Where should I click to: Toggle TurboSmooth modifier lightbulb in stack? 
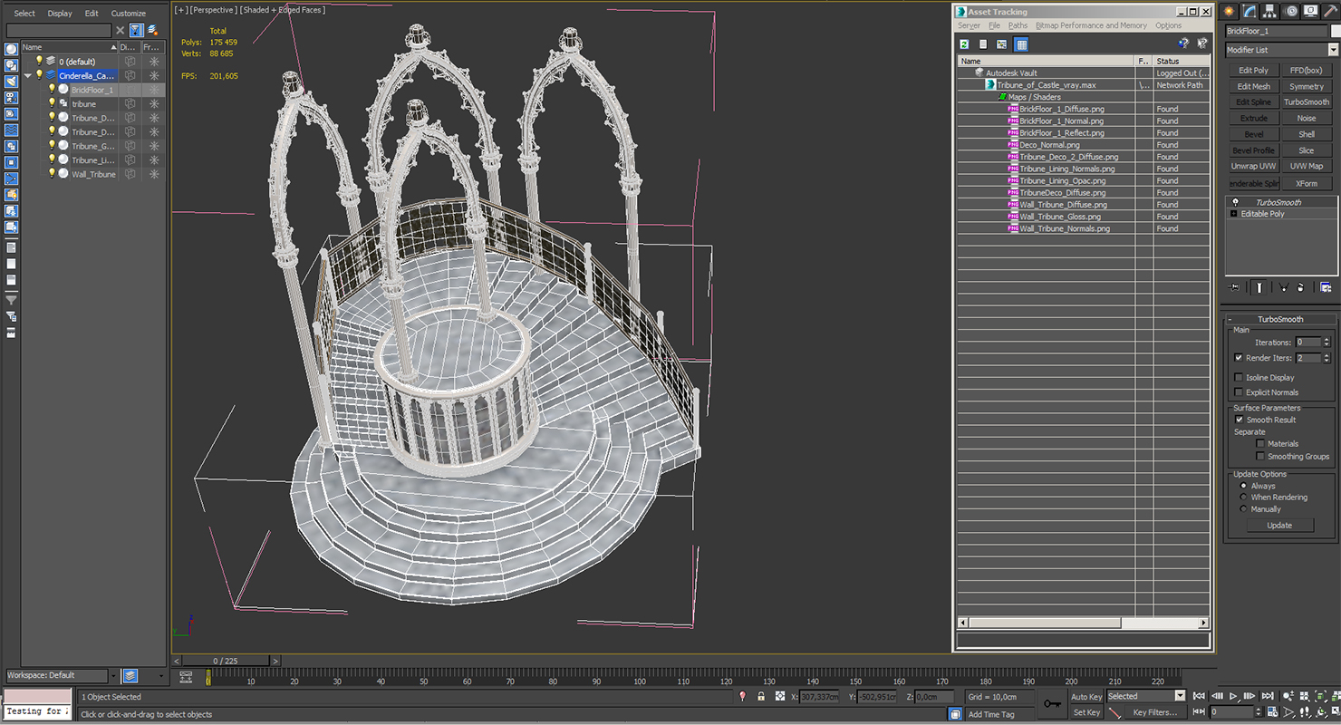pyautogui.click(x=1235, y=202)
